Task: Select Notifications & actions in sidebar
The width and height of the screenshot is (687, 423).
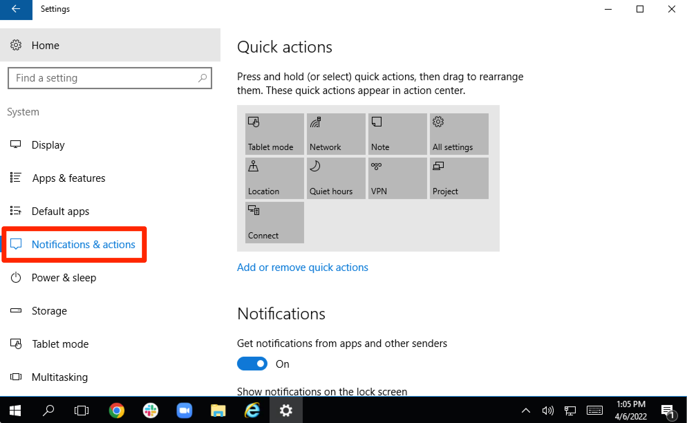Action: (x=110, y=244)
